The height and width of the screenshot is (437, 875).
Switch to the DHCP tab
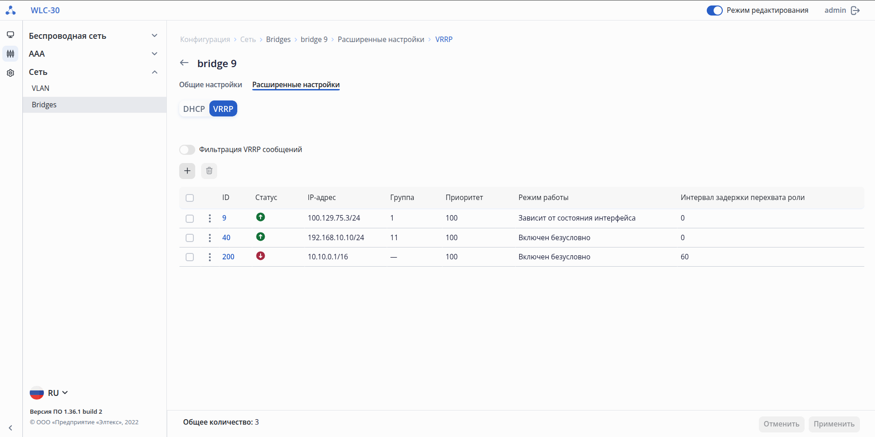click(x=194, y=109)
